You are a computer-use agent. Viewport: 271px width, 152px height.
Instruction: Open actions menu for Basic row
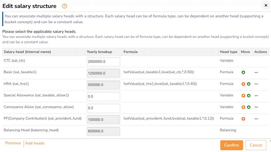pos(256,72)
